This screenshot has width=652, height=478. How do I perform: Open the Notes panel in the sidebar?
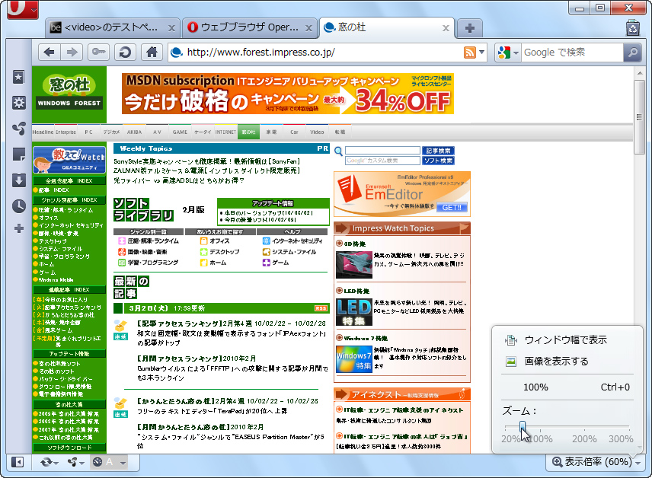click(x=18, y=155)
